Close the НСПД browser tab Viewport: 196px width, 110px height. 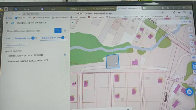point(139,8)
